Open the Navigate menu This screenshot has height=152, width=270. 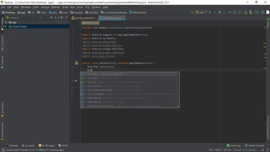pyautogui.click(x=26, y=7)
